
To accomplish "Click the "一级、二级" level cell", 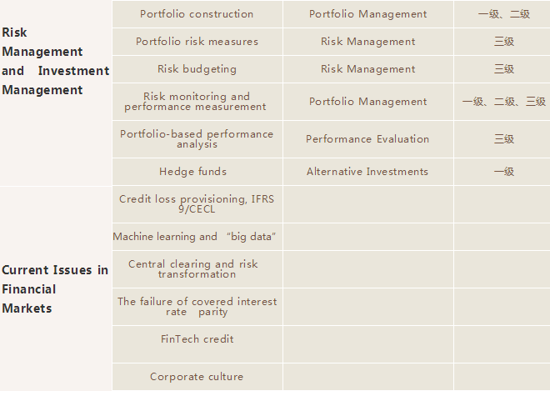I will [x=503, y=14].
